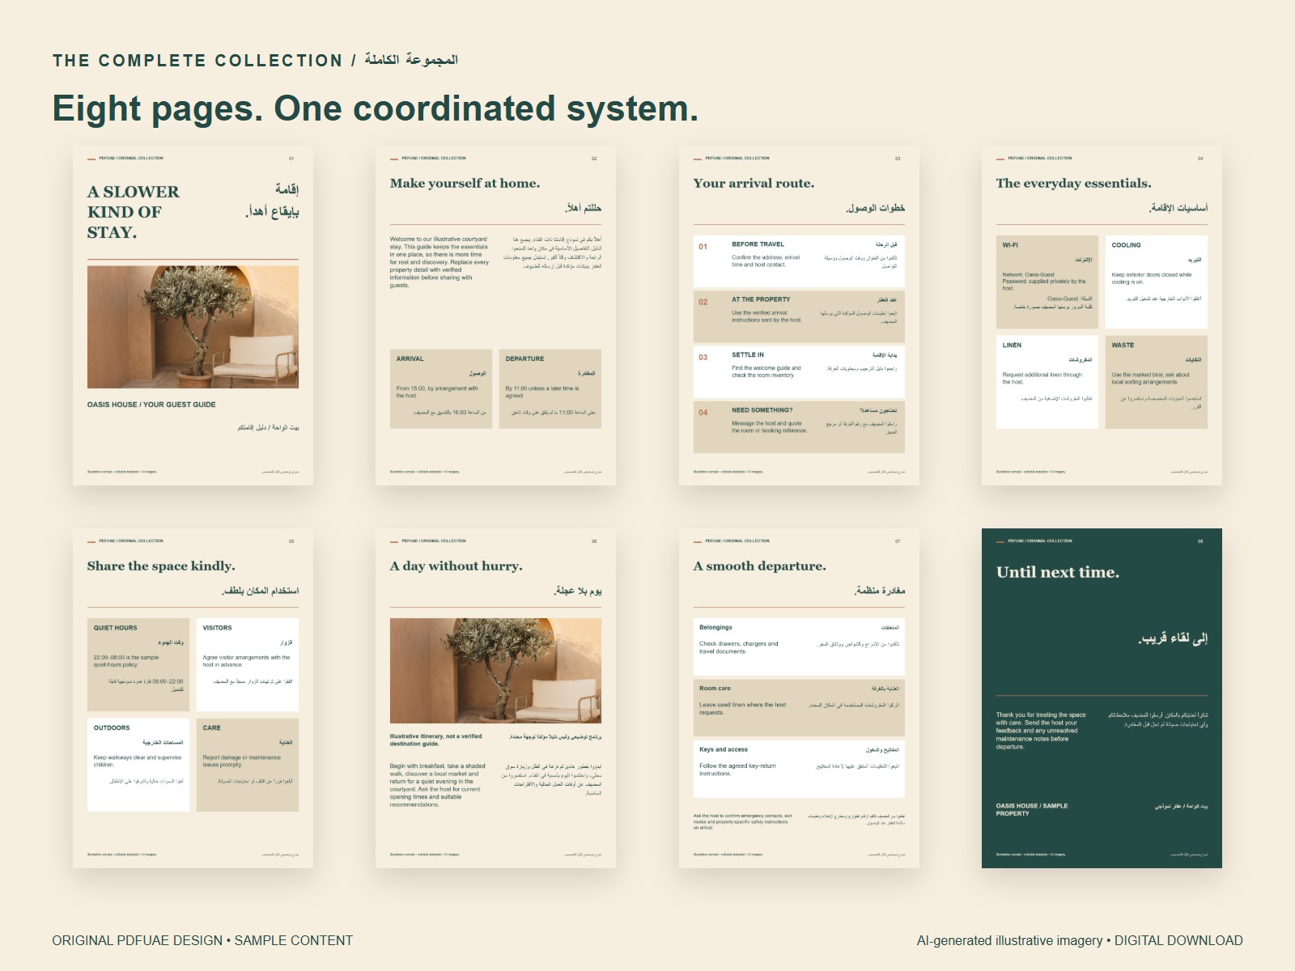Click 'The everyday essentials.' heading
The width and height of the screenshot is (1295, 971).
[x=1073, y=184]
